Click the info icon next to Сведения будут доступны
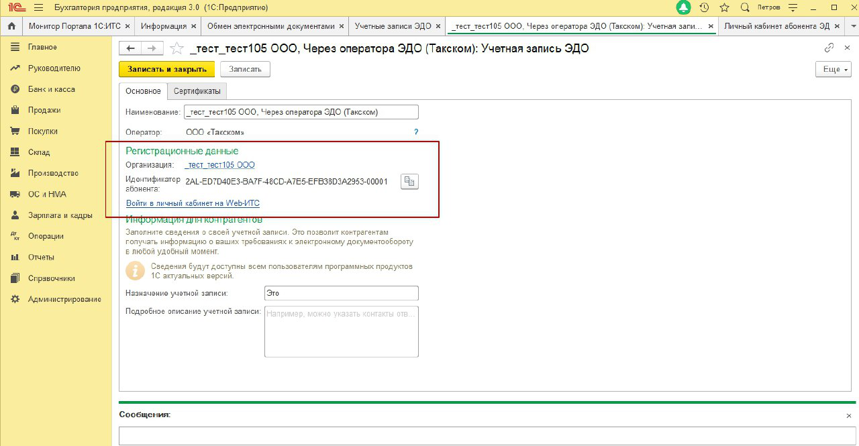The width and height of the screenshot is (859, 446). (x=136, y=270)
